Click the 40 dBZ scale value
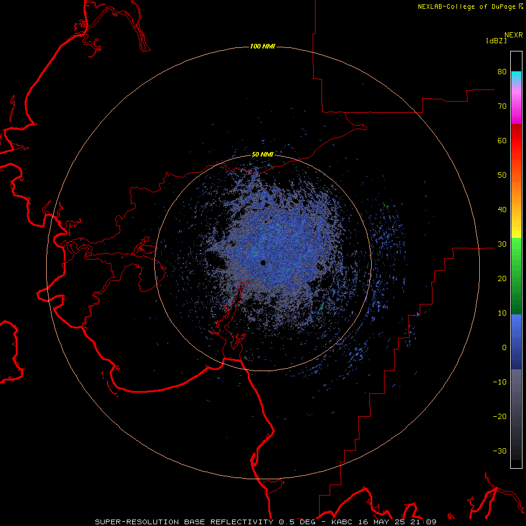The image size is (526, 526). coord(502,210)
